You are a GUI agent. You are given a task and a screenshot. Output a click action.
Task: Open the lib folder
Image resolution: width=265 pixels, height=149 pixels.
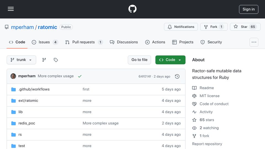(20, 112)
